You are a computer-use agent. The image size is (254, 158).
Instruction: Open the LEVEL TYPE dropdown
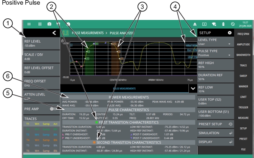pyautogui.click(x=216, y=42)
